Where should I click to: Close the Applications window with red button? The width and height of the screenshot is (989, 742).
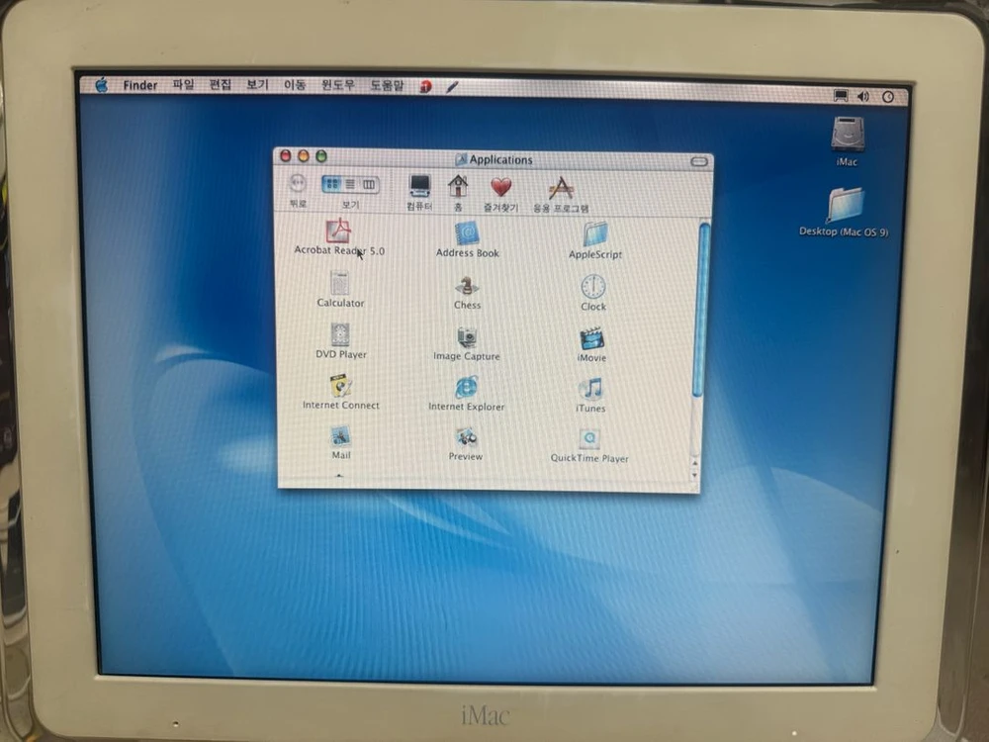285,155
